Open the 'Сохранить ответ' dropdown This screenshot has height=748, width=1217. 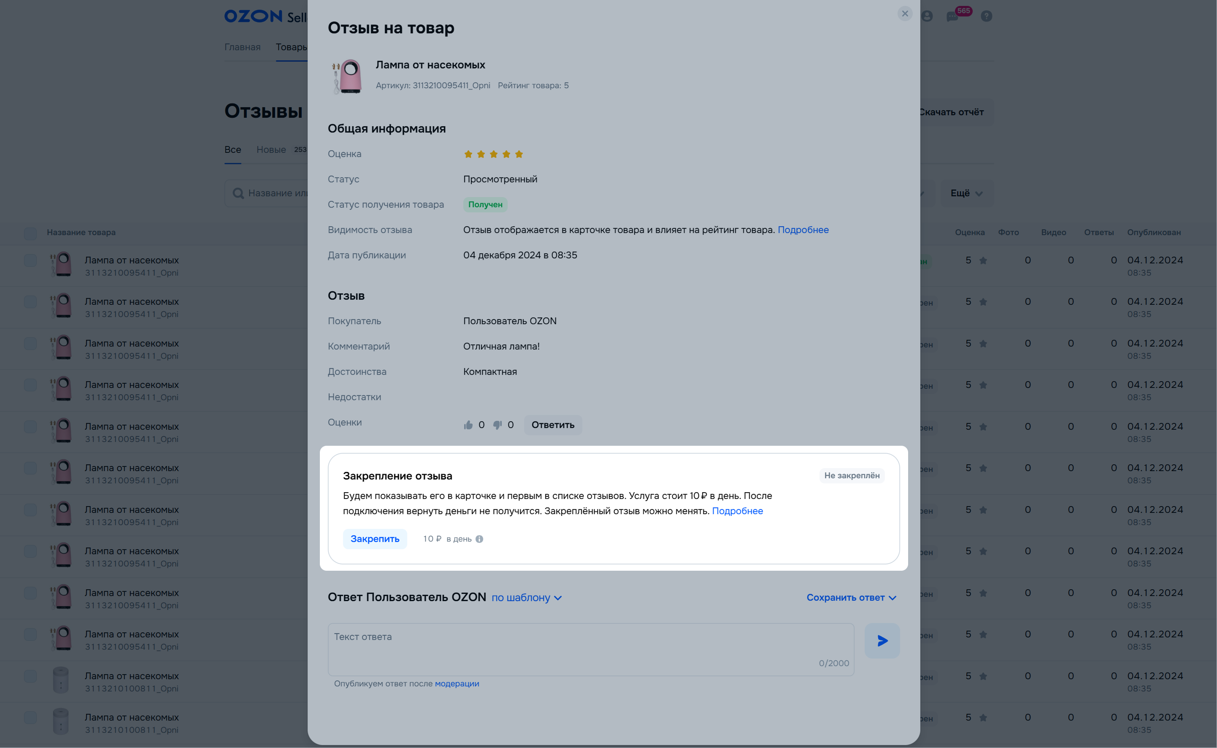pos(852,598)
